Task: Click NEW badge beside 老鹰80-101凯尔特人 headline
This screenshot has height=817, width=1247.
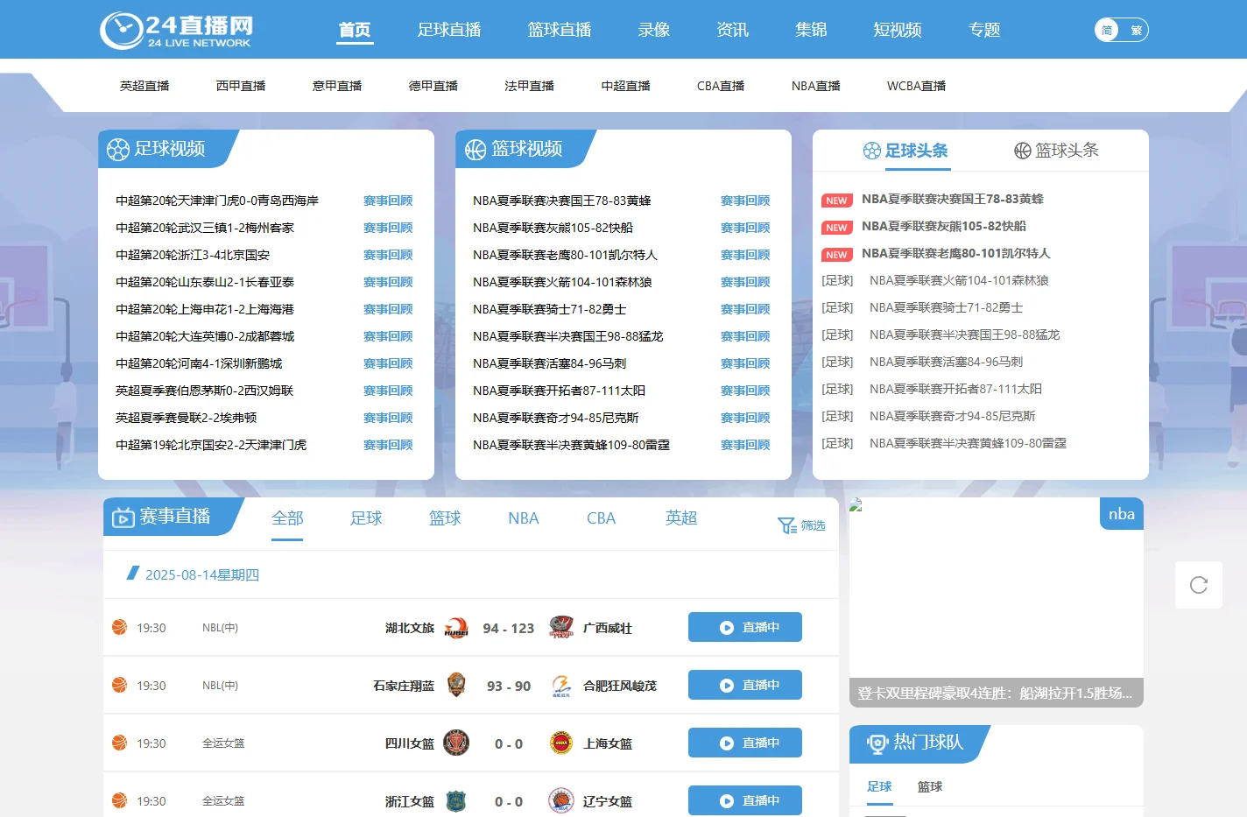Action: [x=836, y=255]
